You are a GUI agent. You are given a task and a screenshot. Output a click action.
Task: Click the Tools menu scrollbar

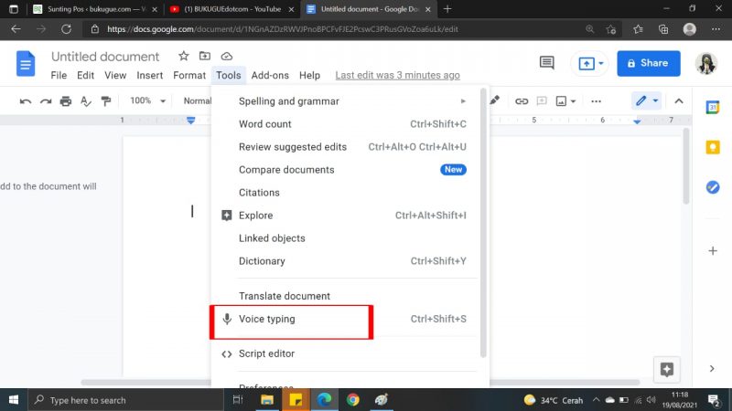point(484,223)
